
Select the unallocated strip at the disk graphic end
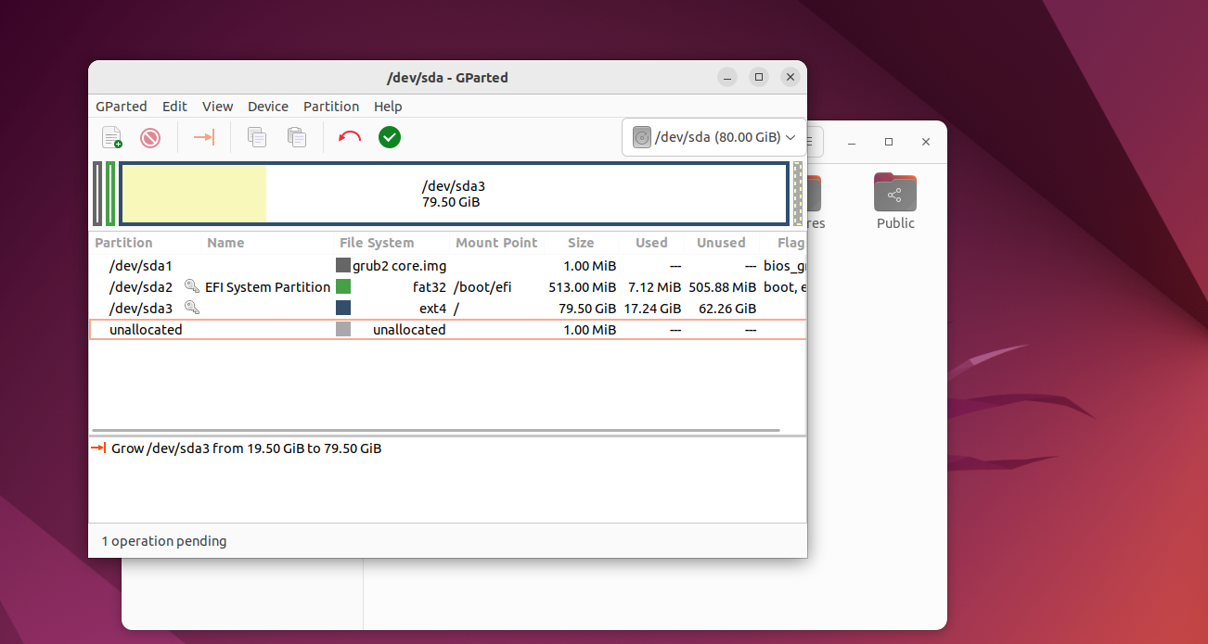point(797,194)
